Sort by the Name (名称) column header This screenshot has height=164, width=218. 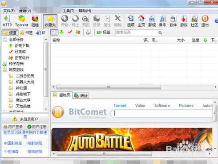click(96, 40)
